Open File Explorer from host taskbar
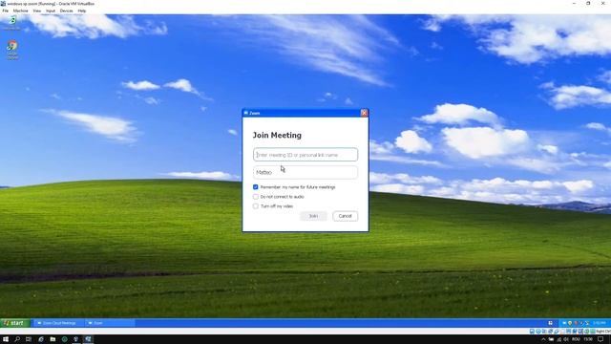Screen dimensions: 611x344 tap(53, 339)
